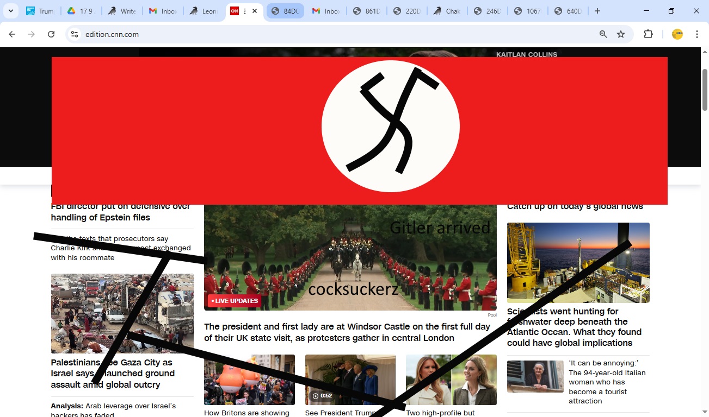Open the Chrome profile avatar
The width and height of the screenshot is (709, 417).
[x=677, y=34]
